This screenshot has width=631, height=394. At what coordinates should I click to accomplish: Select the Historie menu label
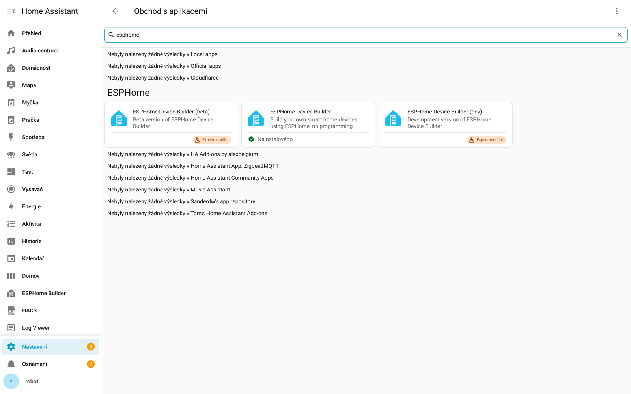tap(32, 241)
